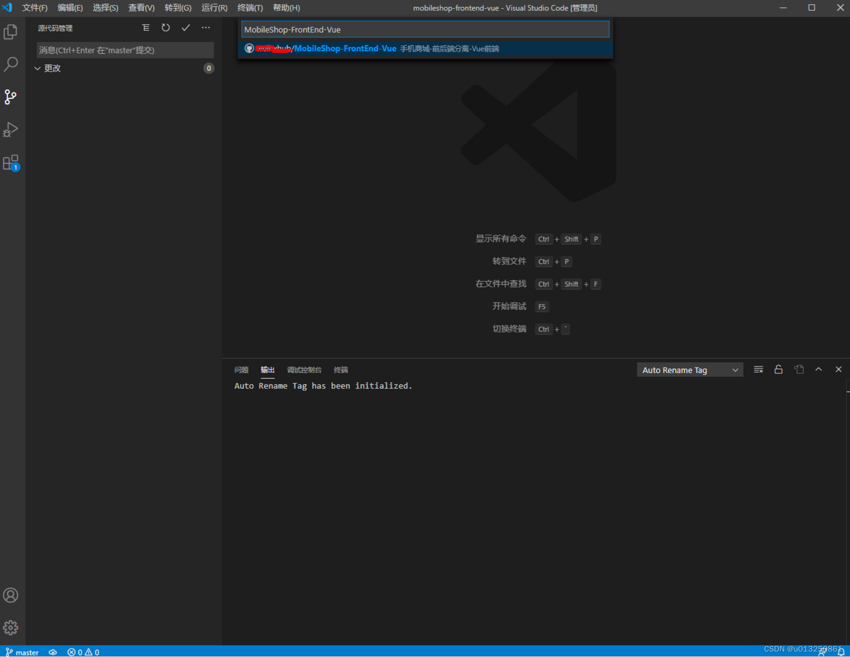Click the master branch status bar item
The image size is (850, 657).
22,652
